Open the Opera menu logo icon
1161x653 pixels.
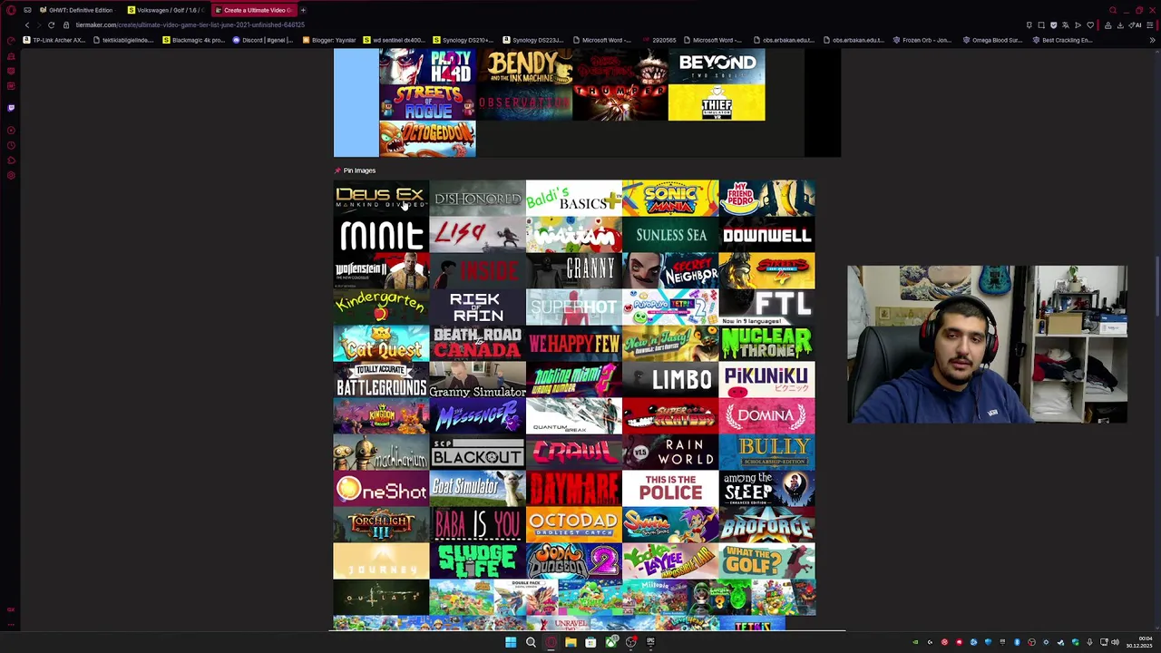(x=11, y=10)
